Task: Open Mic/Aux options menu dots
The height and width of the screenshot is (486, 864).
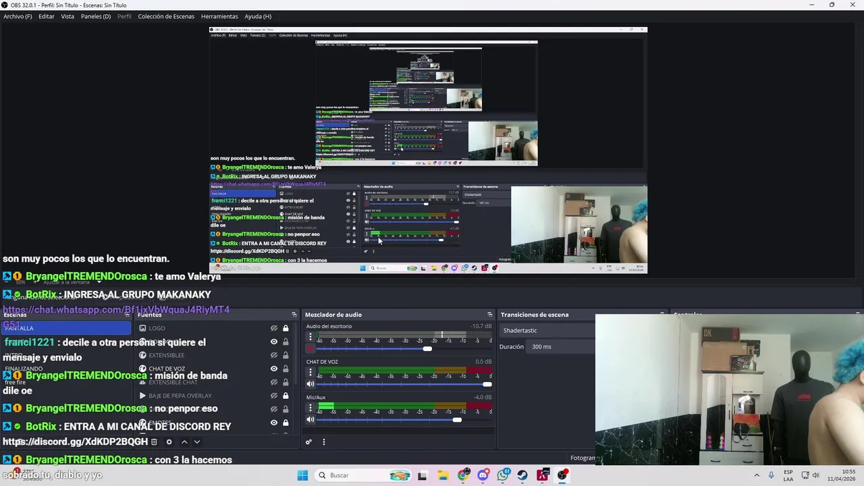Action: pos(310,407)
